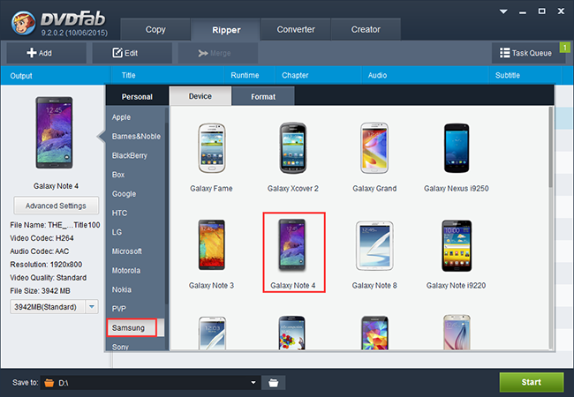
Task: Switch to the Ripper tab
Action: pyautogui.click(x=226, y=30)
